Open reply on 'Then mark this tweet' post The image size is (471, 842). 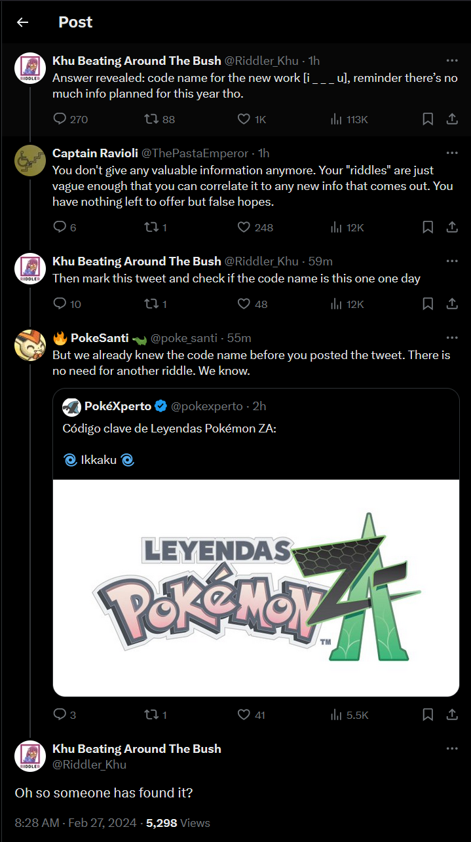coord(60,303)
